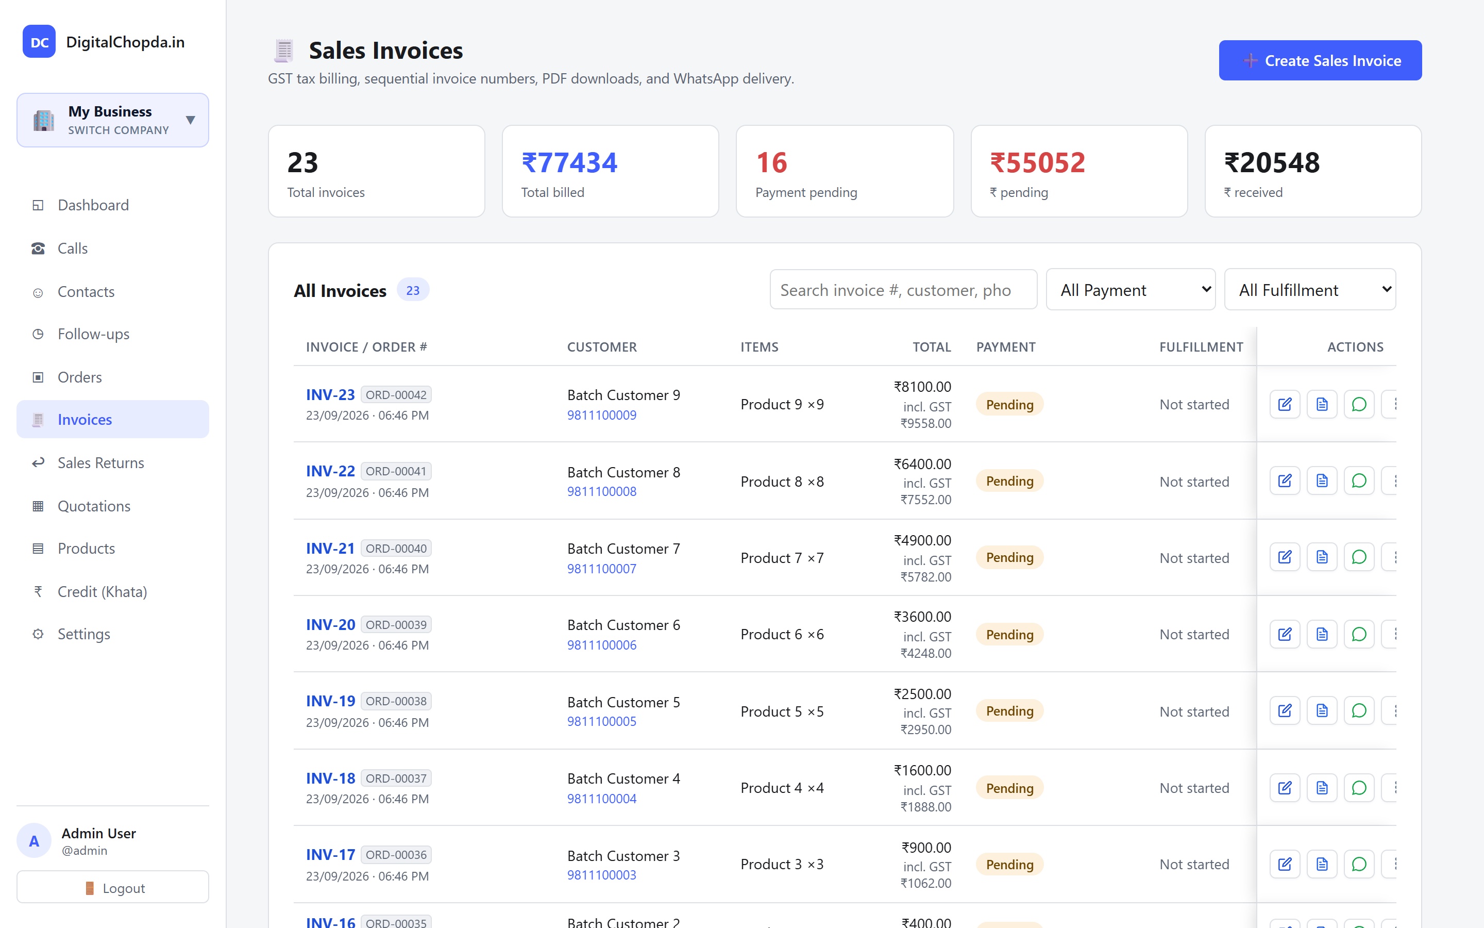Open Settings from sidebar
Screen dimensions: 1484x928
tap(113, 634)
